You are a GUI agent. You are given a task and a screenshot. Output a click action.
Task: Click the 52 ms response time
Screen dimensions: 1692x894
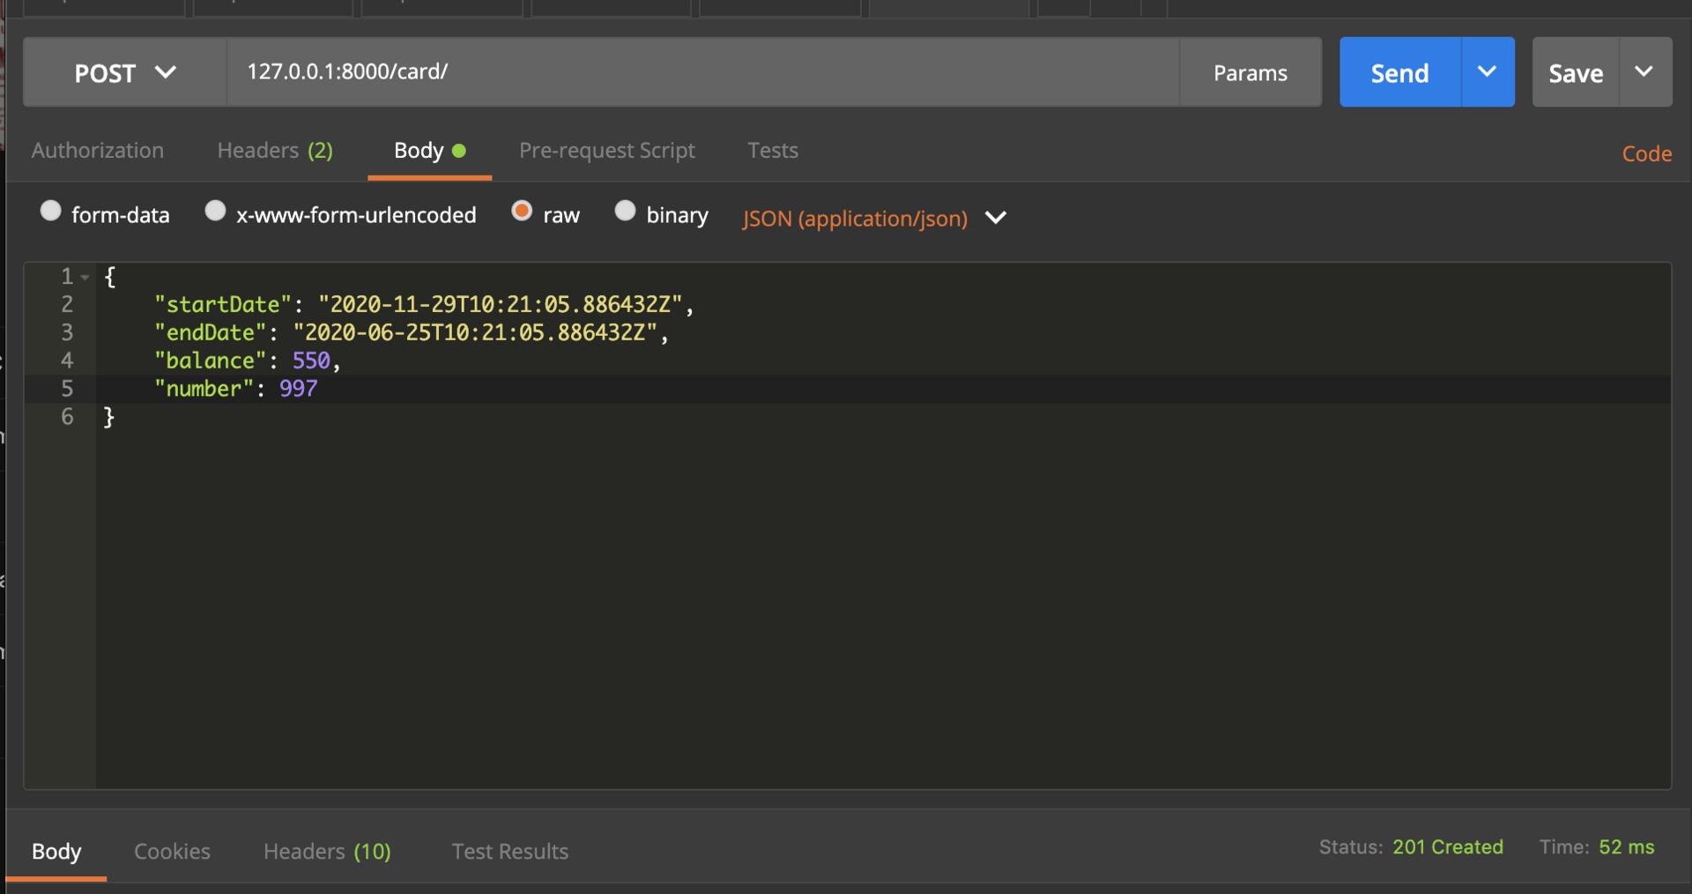click(x=1626, y=846)
